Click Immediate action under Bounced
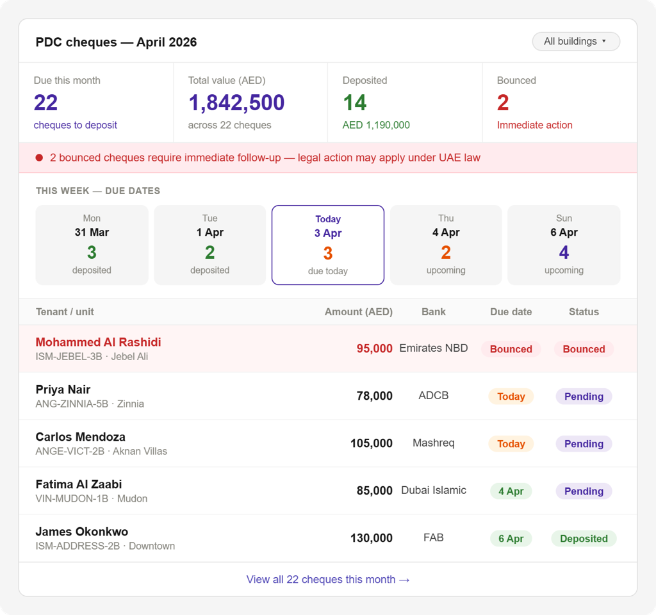This screenshot has height=615, width=656. 535,125
